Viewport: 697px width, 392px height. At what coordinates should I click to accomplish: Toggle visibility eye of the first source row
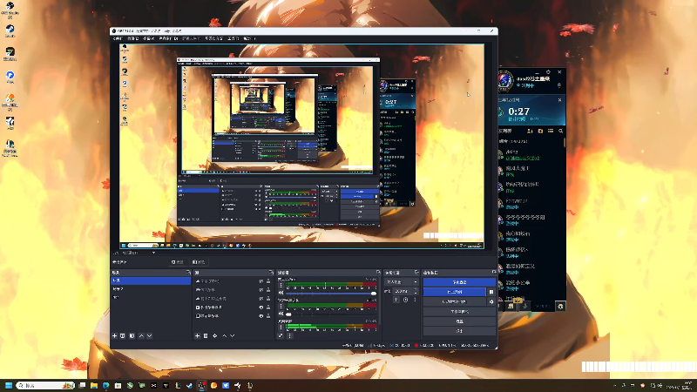261,281
